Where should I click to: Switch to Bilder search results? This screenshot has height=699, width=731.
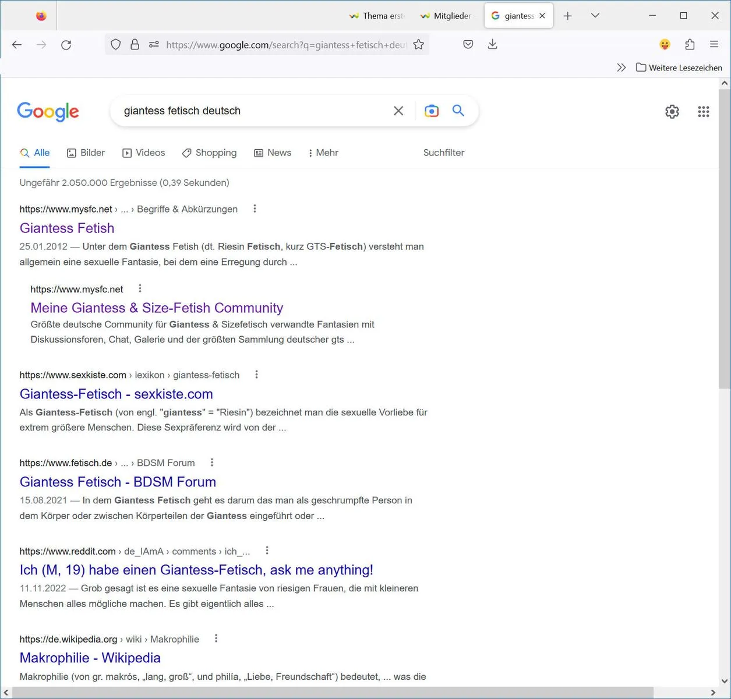86,153
